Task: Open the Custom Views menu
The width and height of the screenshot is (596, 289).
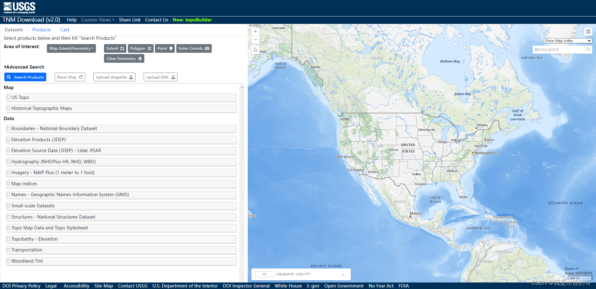Action: tap(98, 20)
